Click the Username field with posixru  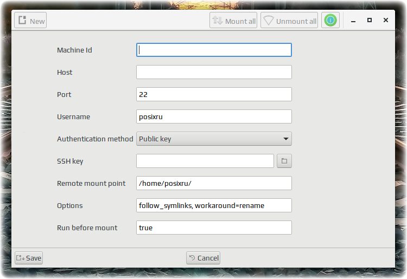214,117
